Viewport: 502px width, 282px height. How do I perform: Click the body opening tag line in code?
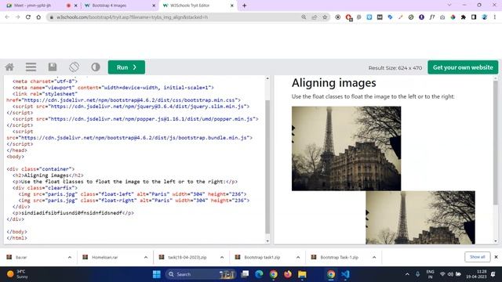pyautogui.click(x=16, y=157)
